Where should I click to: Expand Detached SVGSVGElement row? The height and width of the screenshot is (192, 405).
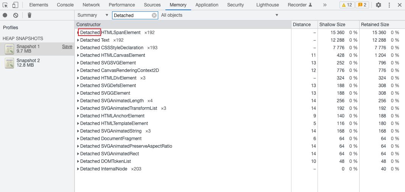pyautogui.click(x=78, y=63)
